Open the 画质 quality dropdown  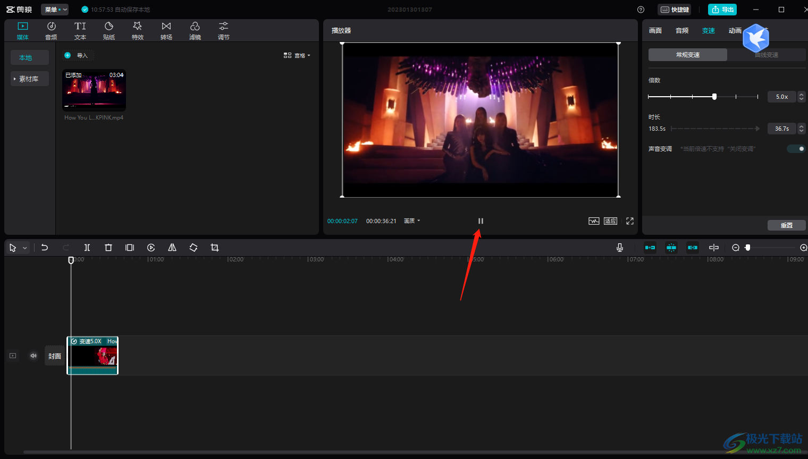[x=412, y=221]
